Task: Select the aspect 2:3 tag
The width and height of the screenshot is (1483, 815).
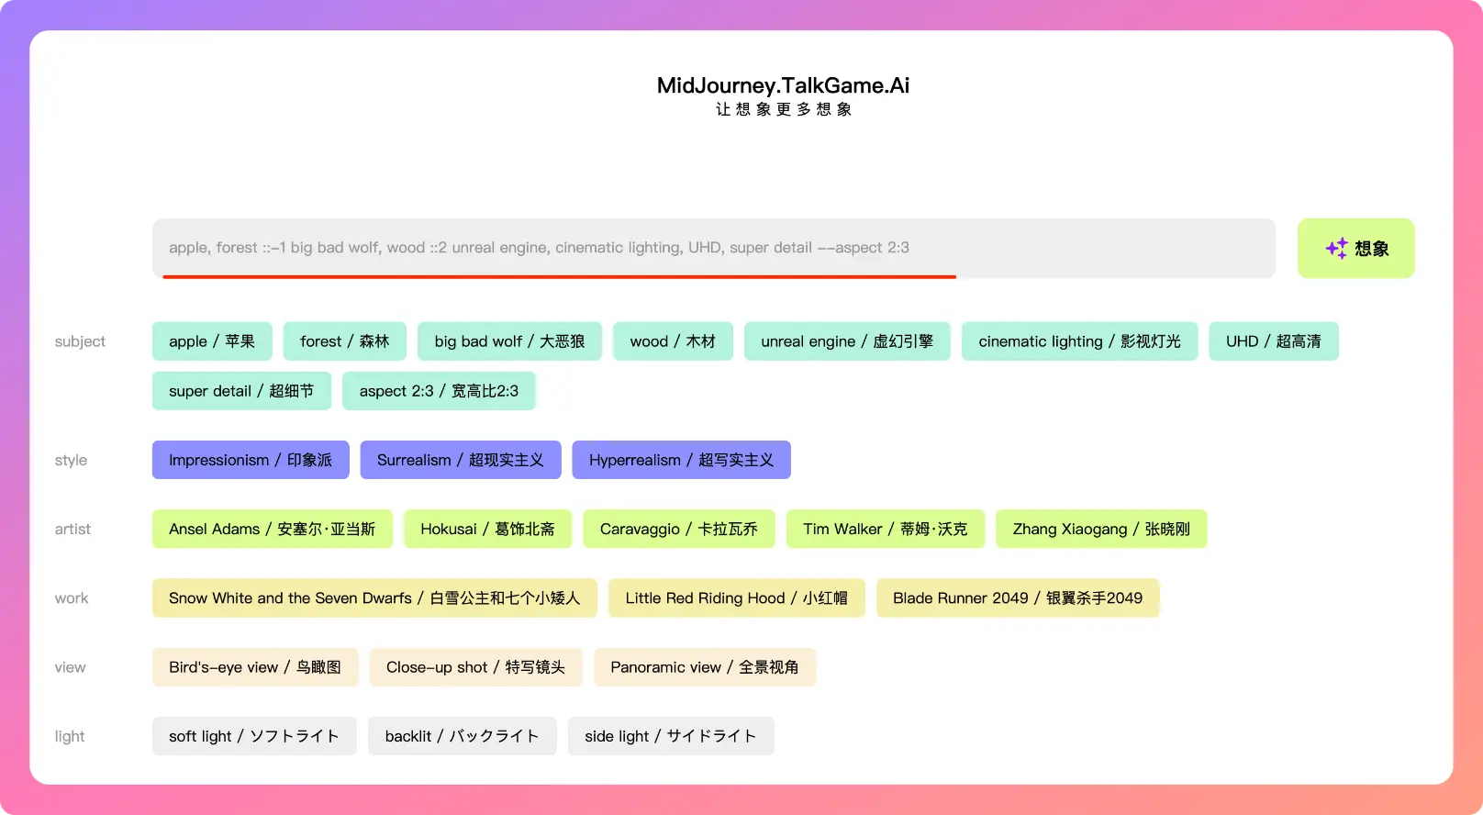Action: (439, 391)
